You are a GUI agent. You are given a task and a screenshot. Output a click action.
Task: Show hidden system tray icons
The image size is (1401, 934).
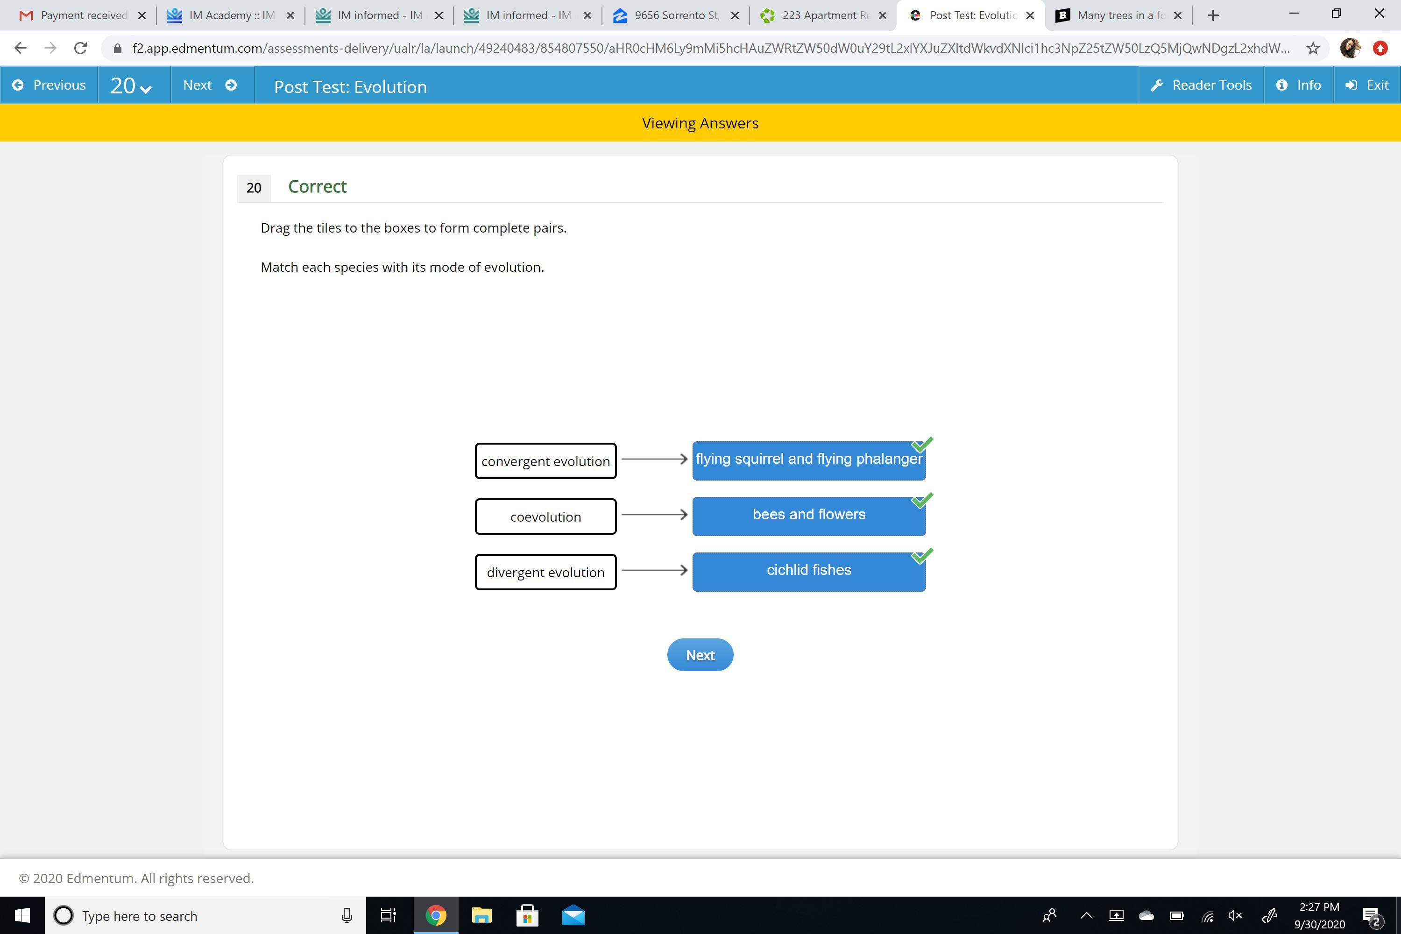1086,915
